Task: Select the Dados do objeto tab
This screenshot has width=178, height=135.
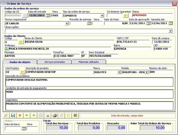Action: coord(20,62)
